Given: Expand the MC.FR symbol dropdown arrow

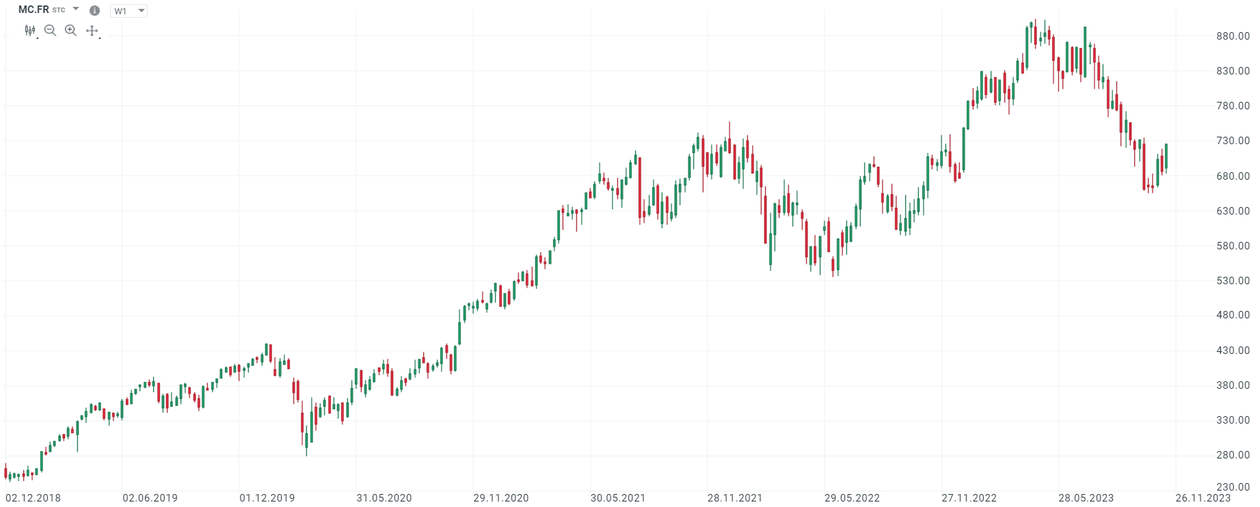Looking at the screenshot, I should click(76, 10).
